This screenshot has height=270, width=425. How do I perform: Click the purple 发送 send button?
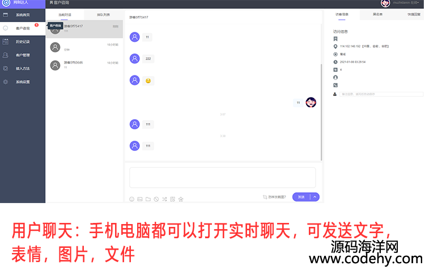[301, 197]
